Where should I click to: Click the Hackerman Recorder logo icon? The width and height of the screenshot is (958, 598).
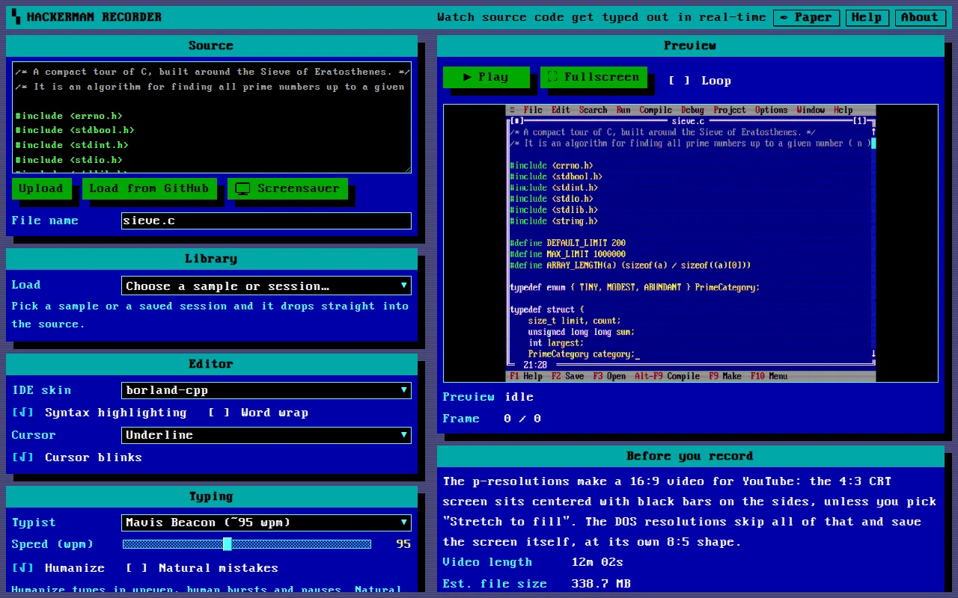pos(16,16)
